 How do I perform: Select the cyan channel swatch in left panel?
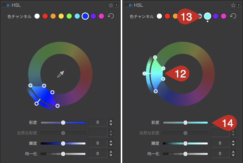pyautogui.click(x=77, y=16)
